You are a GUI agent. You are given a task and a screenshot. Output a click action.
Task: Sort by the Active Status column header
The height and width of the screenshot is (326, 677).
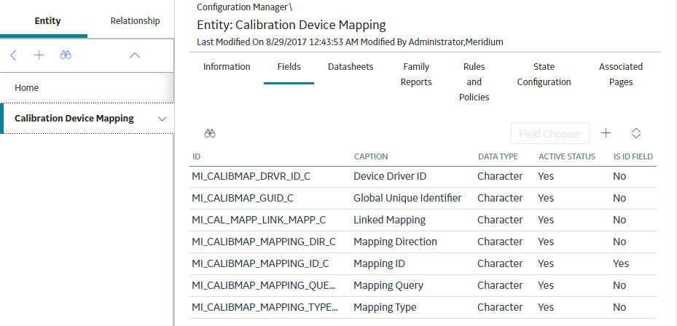coord(567,156)
